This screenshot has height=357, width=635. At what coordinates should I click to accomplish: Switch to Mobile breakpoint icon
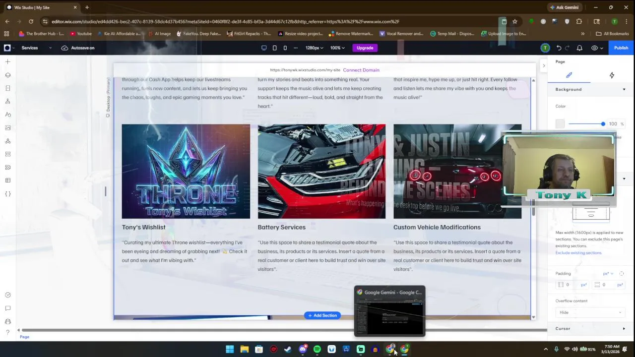click(x=285, y=48)
